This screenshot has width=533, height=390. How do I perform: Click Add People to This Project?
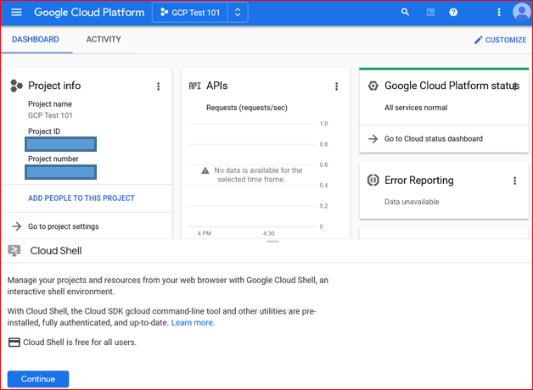(x=81, y=198)
